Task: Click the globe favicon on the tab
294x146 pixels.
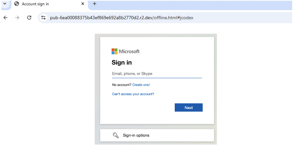Action: (x=17, y=4)
